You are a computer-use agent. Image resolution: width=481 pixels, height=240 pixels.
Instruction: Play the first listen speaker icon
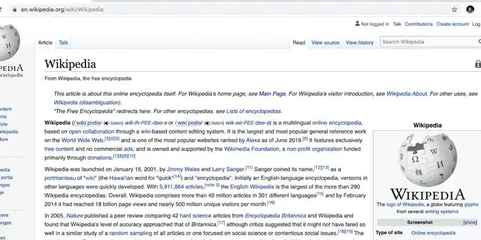click(106, 123)
